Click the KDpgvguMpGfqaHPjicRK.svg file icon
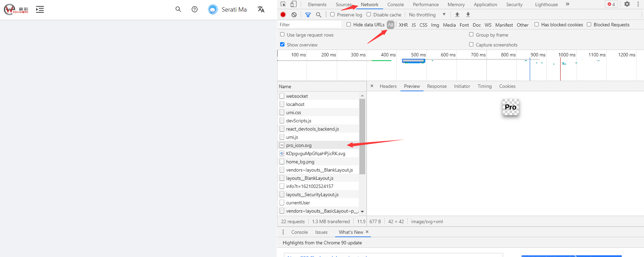This screenshot has width=644, height=257. click(282, 153)
